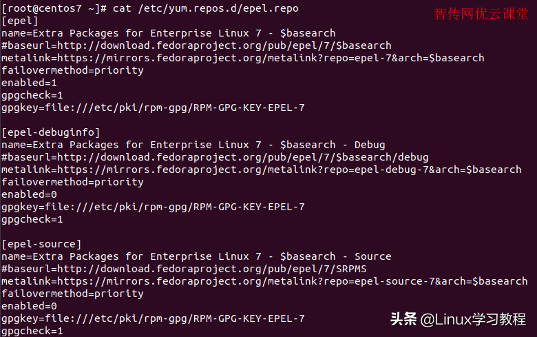Click the commented baseurl ending in SRPMS
The image size is (537, 337).
coord(184,269)
